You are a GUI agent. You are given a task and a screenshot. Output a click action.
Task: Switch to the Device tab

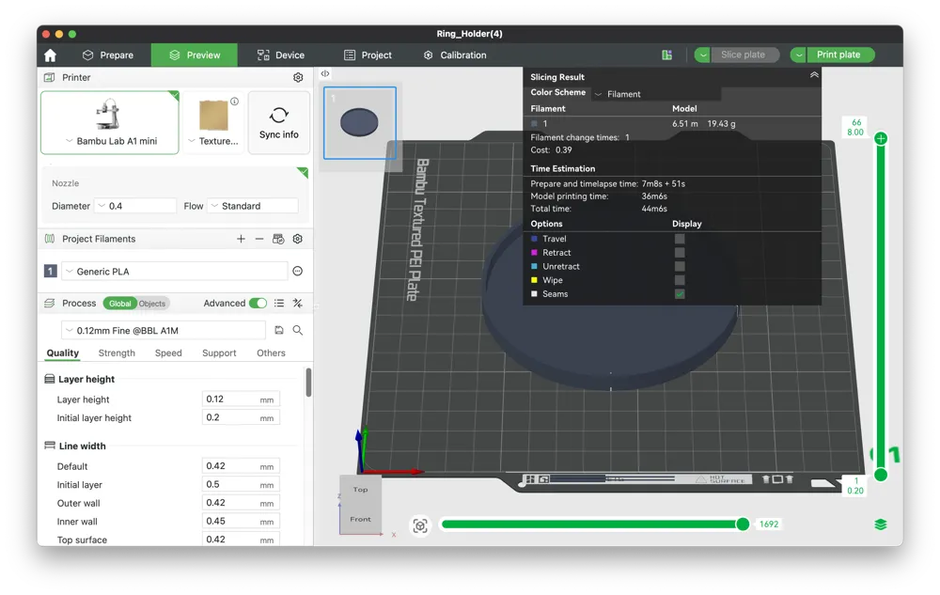(x=281, y=55)
